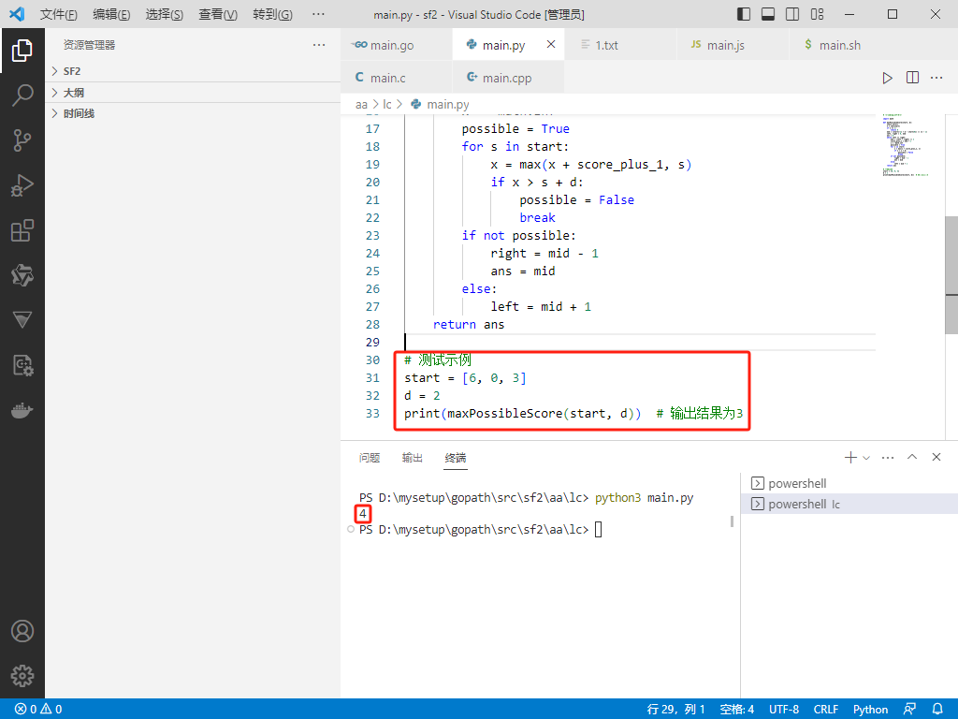This screenshot has height=719, width=958.
Task: Open the 编辑(E) menu
Action: click(x=111, y=14)
